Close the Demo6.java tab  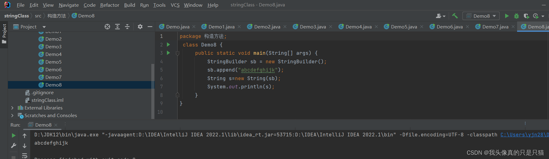click(x=467, y=27)
